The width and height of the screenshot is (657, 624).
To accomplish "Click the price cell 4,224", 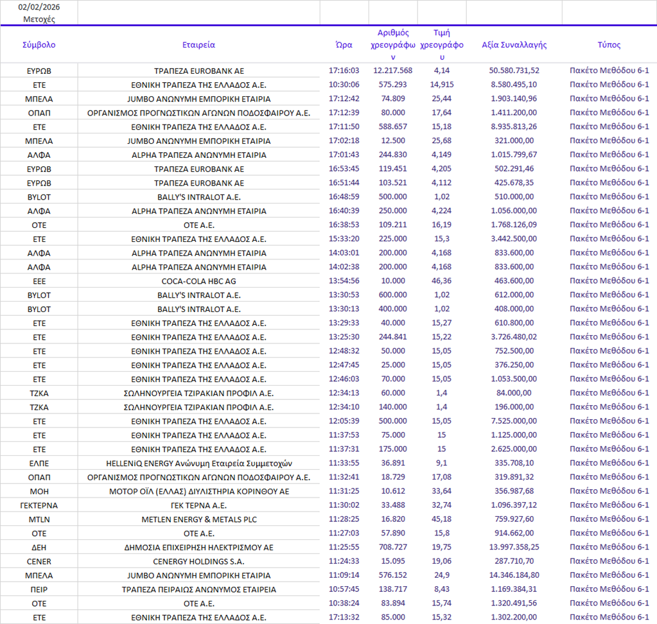I will [442, 211].
